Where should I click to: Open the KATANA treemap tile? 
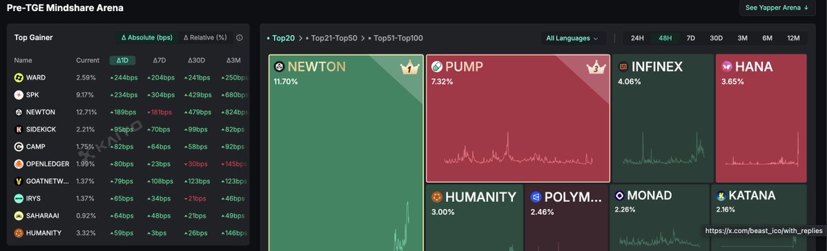[759, 218]
